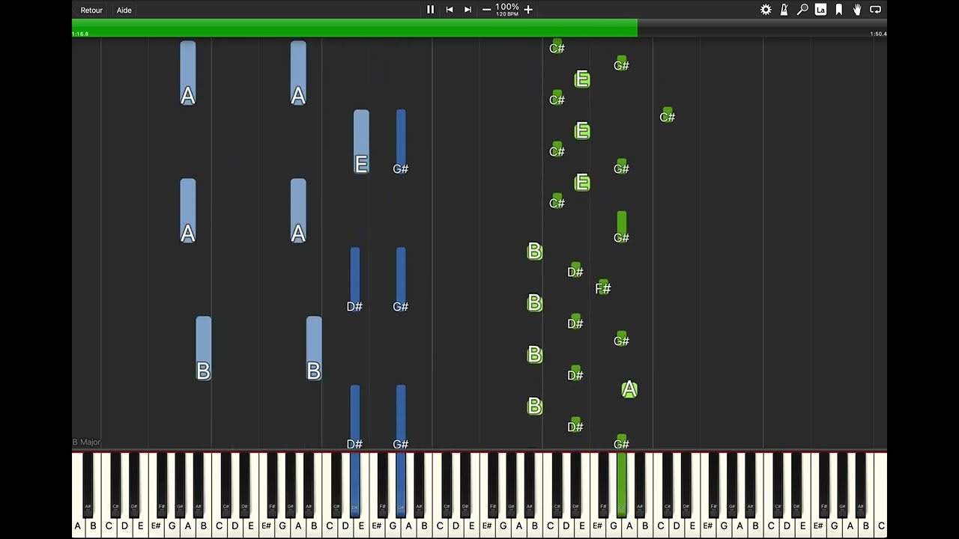Open the hands selection icon
This screenshot has width=959, height=539.
(857, 10)
